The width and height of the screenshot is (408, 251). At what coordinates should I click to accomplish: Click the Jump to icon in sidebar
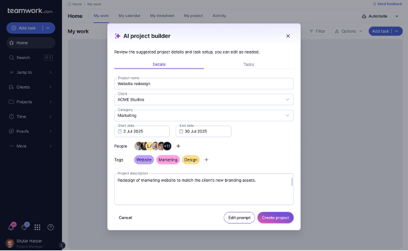pyautogui.click(x=12, y=73)
